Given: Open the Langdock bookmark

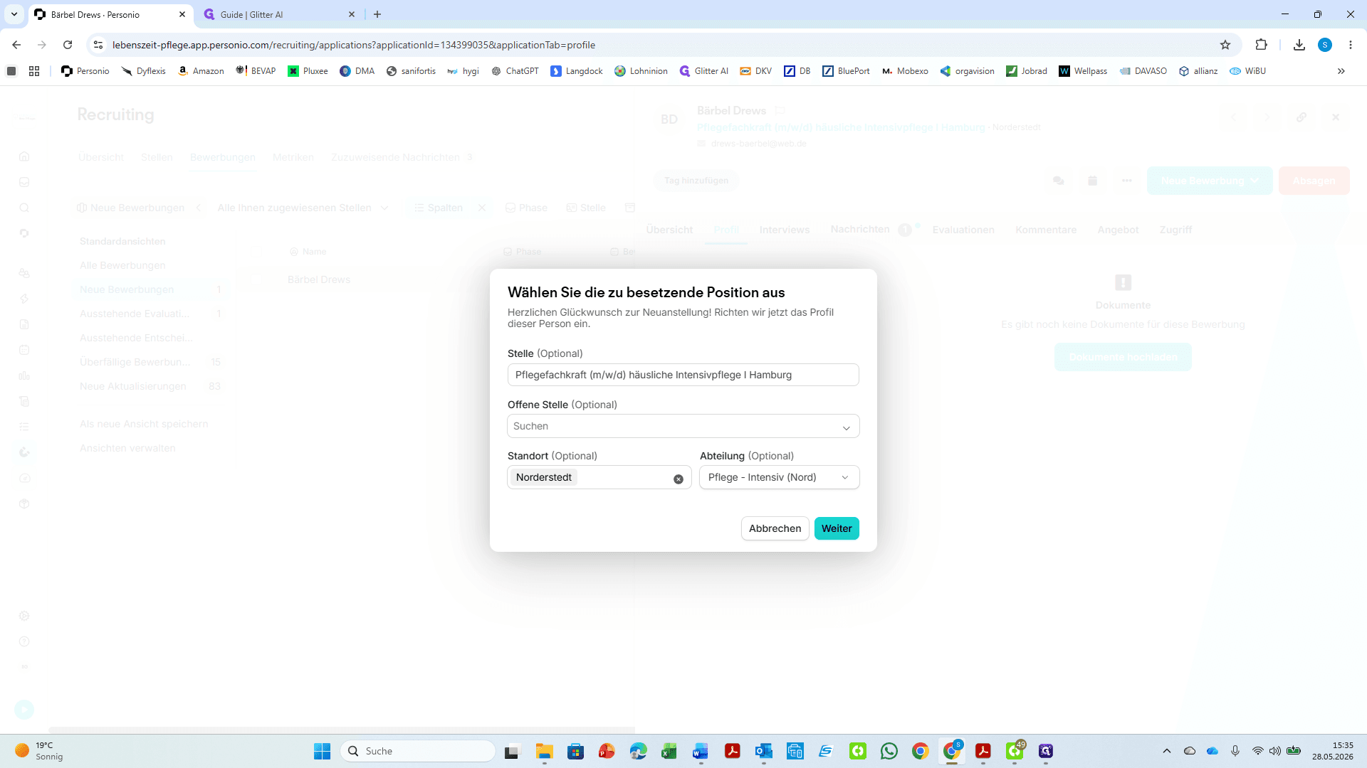Looking at the screenshot, I should [577, 71].
